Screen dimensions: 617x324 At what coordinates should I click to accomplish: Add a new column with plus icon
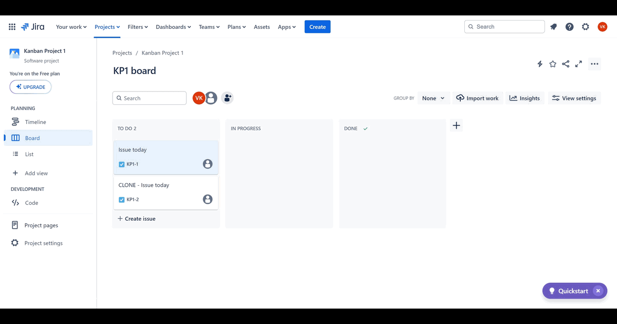(456, 125)
